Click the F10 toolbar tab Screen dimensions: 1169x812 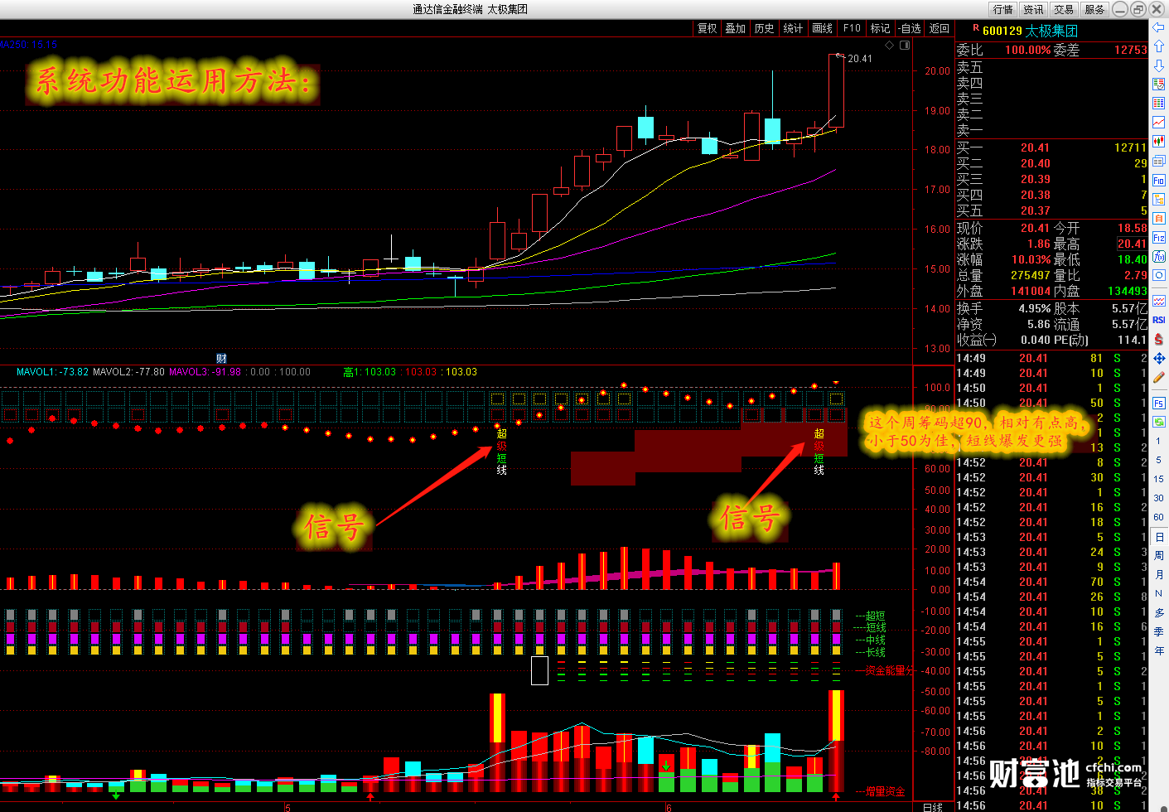coord(852,28)
